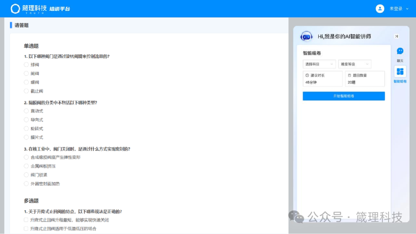Select the 膜片式 answer option
The image size is (416, 234).
point(27,137)
